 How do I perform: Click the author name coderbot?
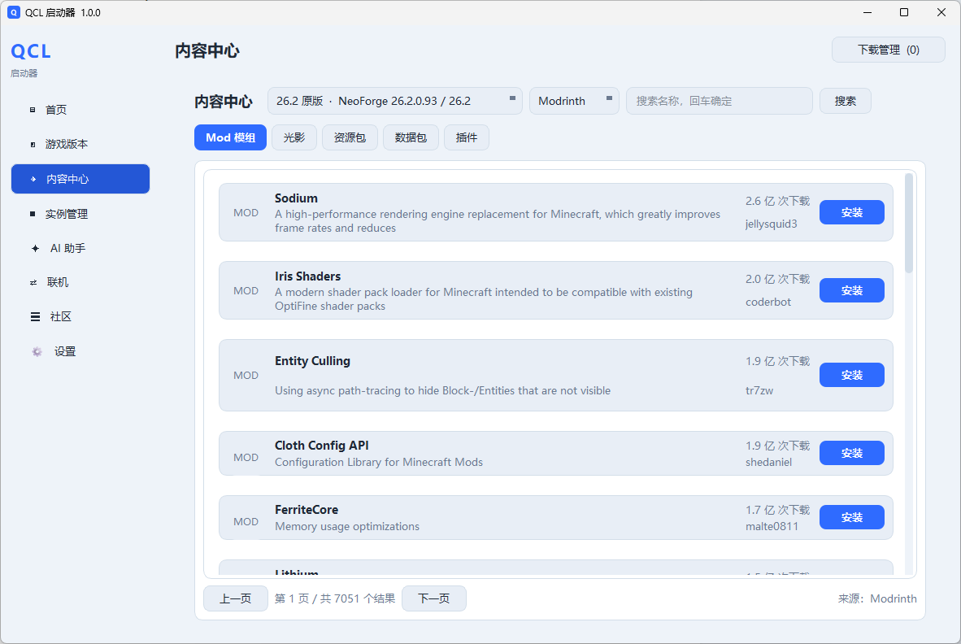point(768,302)
